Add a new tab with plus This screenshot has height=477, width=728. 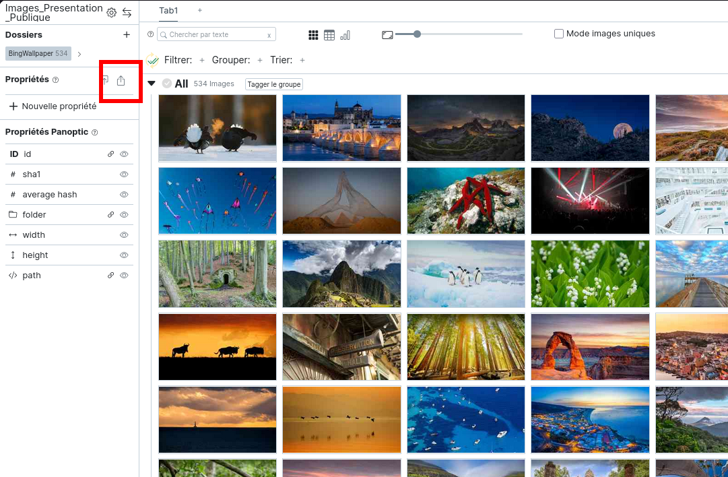tap(199, 10)
